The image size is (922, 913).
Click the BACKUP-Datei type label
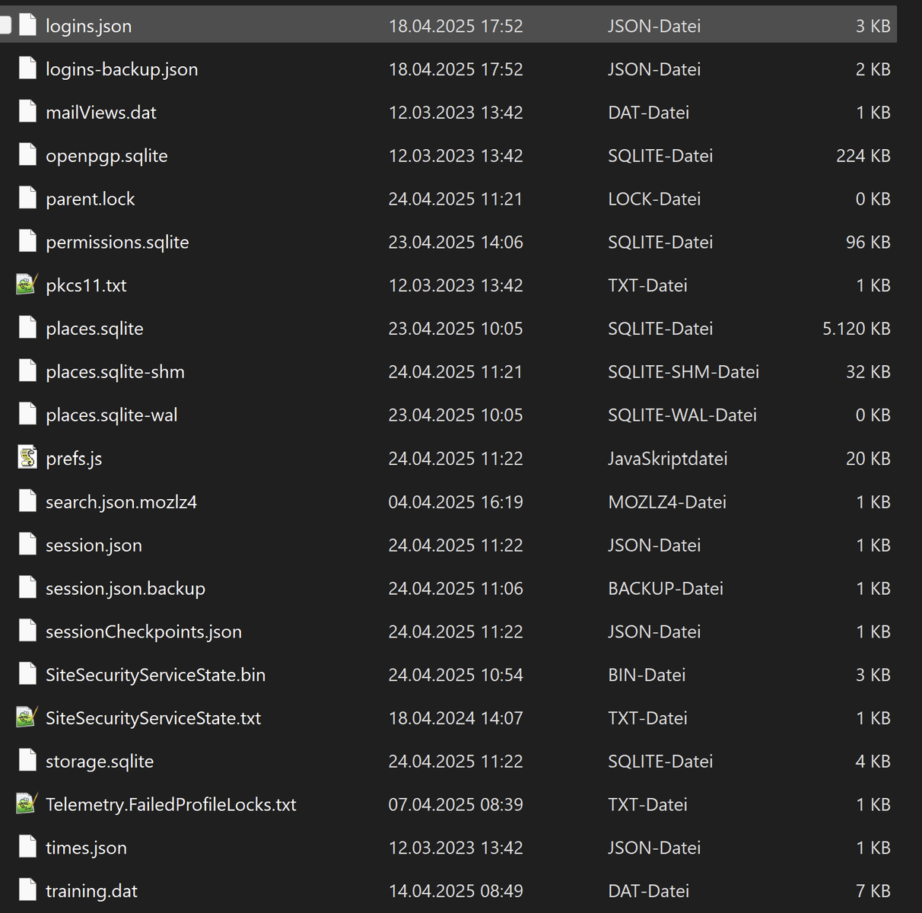tap(666, 588)
